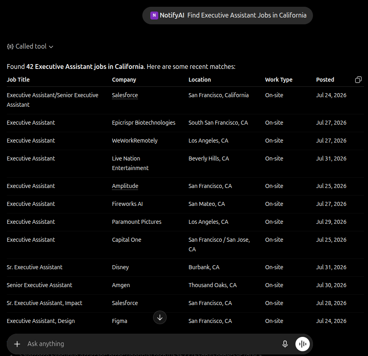Screen dimensions: 368x356
Task: Click the South San Francisco, CA location
Action: [218, 123]
